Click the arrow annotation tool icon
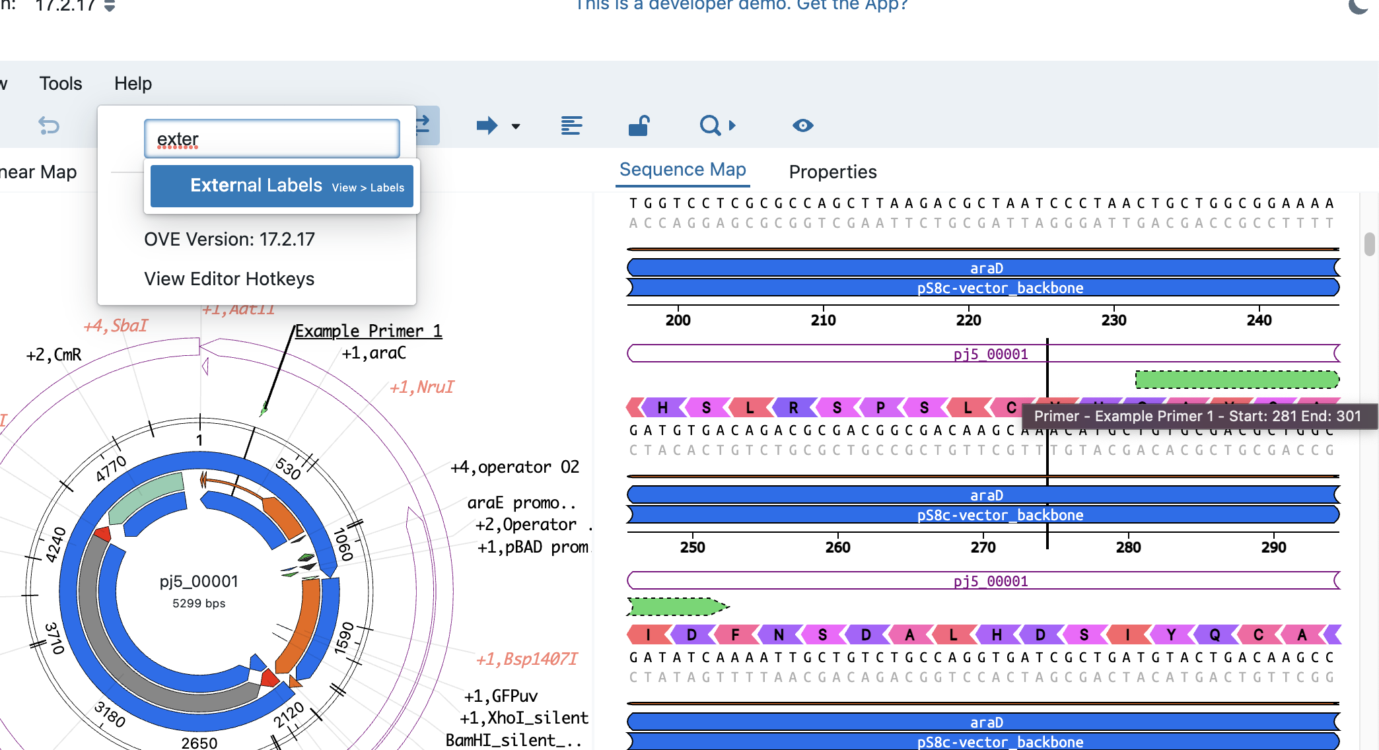 point(487,125)
